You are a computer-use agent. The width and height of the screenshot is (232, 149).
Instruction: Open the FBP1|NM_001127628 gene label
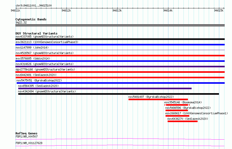tap(29, 143)
